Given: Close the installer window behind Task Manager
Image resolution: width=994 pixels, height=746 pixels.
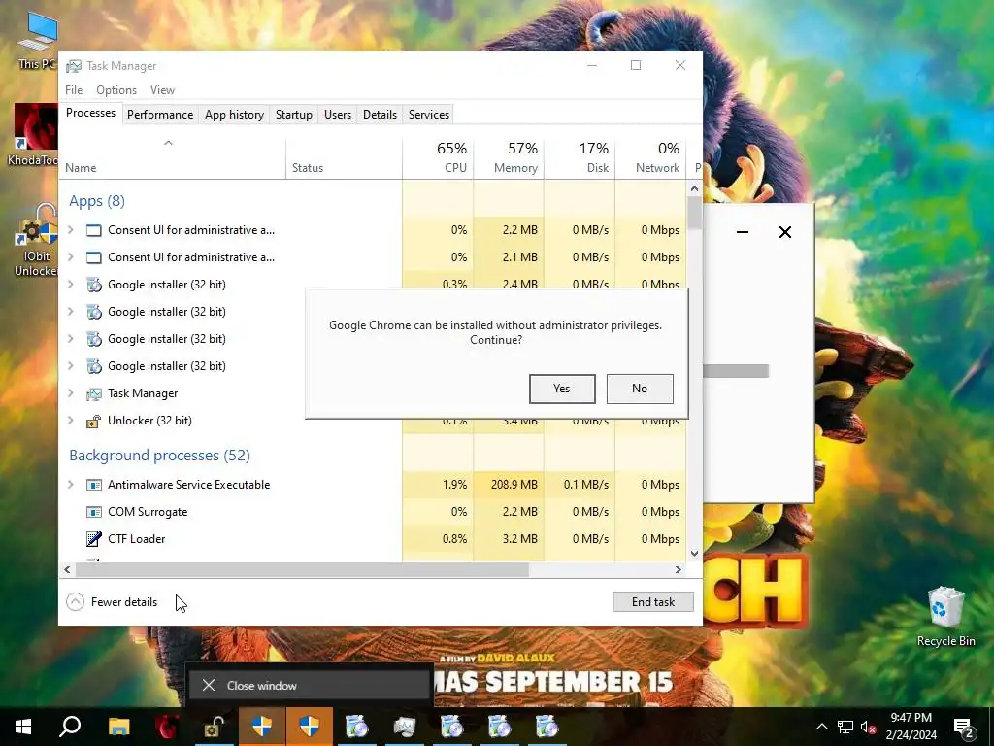Looking at the screenshot, I should [x=784, y=232].
